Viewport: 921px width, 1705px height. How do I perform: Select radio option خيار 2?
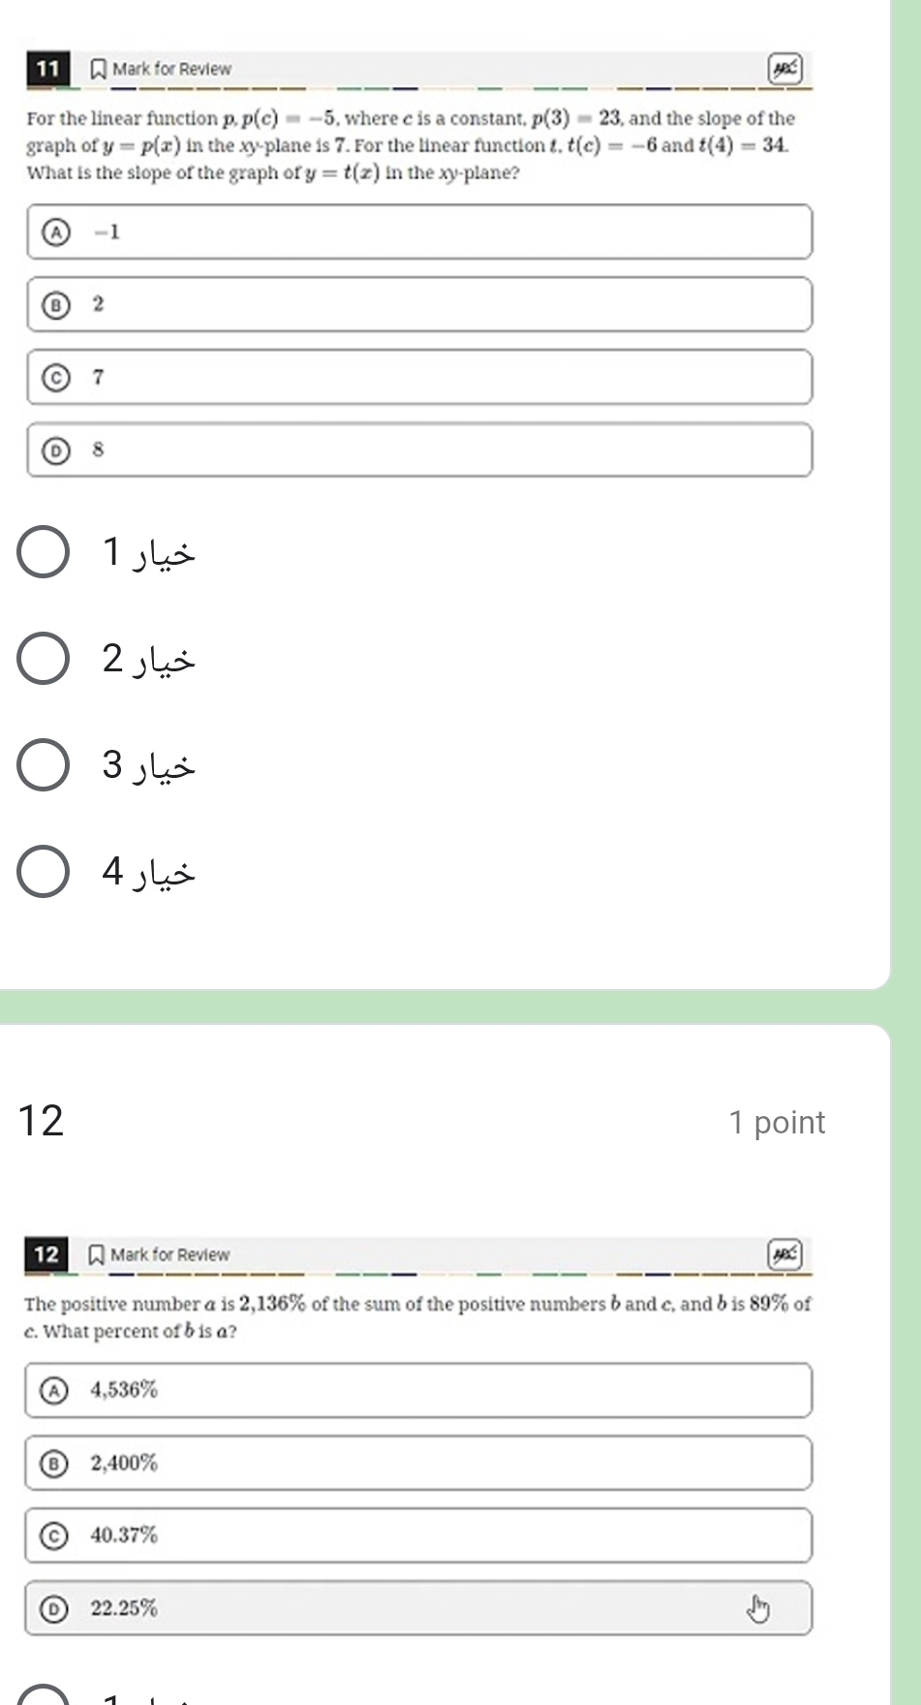[x=43, y=660]
